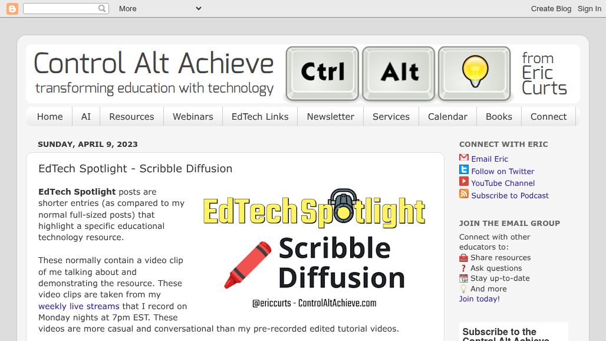Viewport: 606px width, 341px height.
Task: Click the Subscribe to Podcast RSS icon
Action: click(x=463, y=195)
